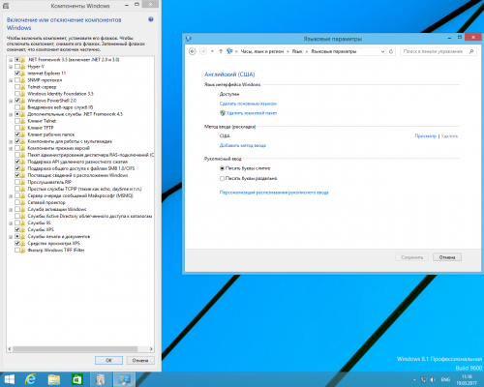Click remove language pack link
484x387 pixels.
[252, 113]
